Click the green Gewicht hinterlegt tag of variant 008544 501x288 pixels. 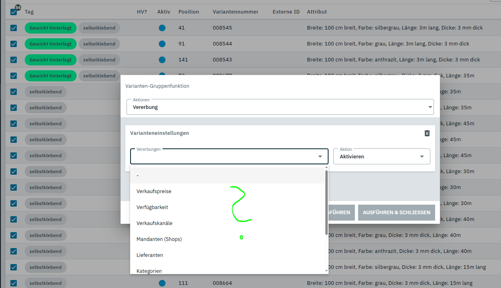click(x=50, y=44)
